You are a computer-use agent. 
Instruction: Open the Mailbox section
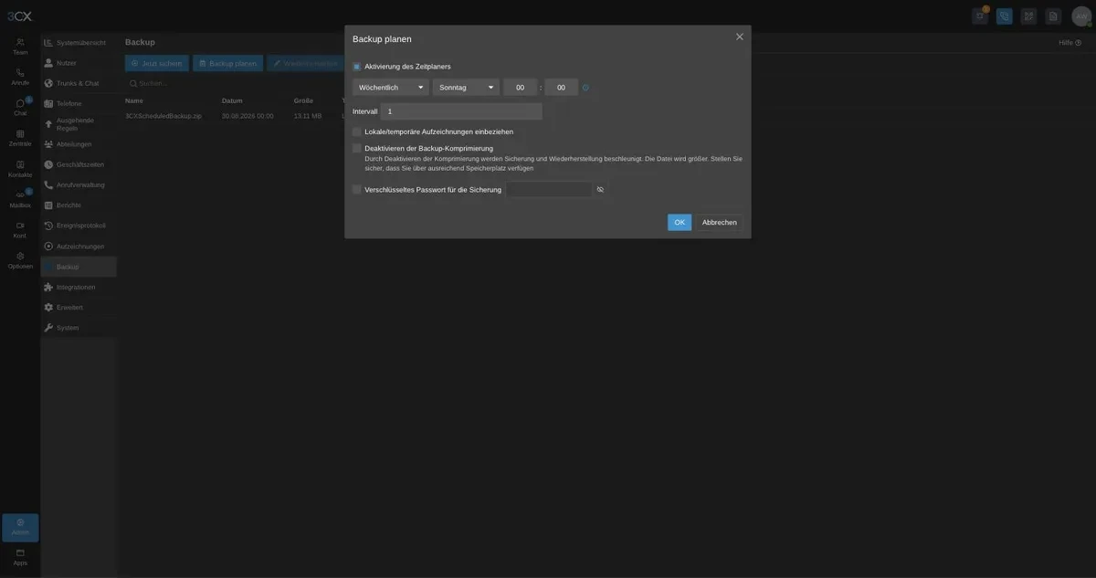[x=20, y=199]
